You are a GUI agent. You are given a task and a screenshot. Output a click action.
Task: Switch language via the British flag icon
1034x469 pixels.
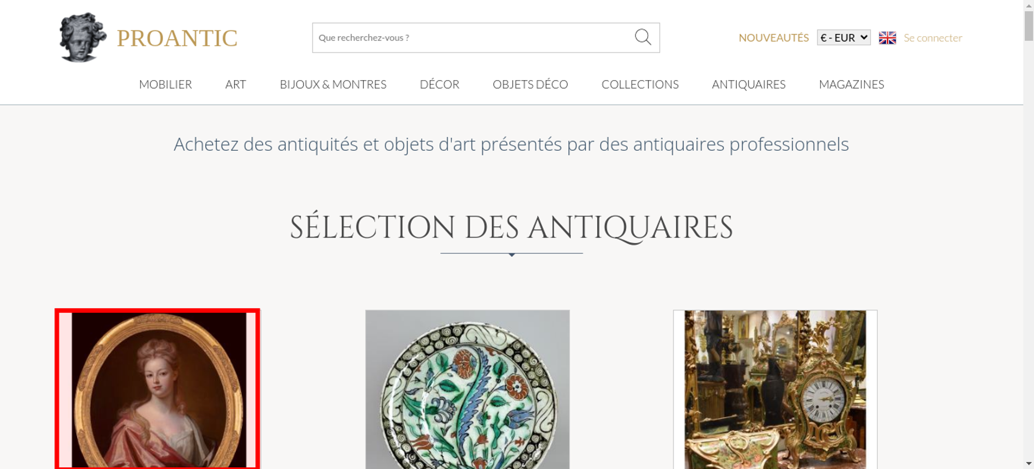[x=887, y=38]
